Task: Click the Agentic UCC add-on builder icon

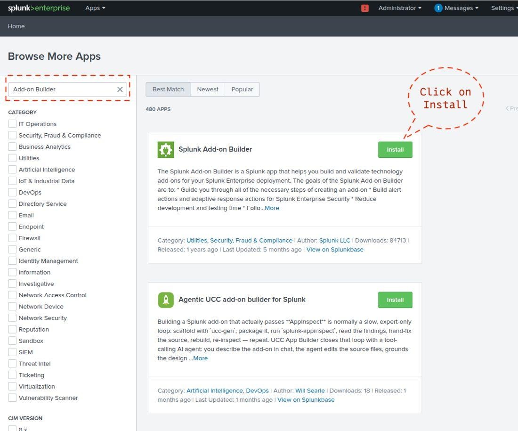Action: point(166,300)
